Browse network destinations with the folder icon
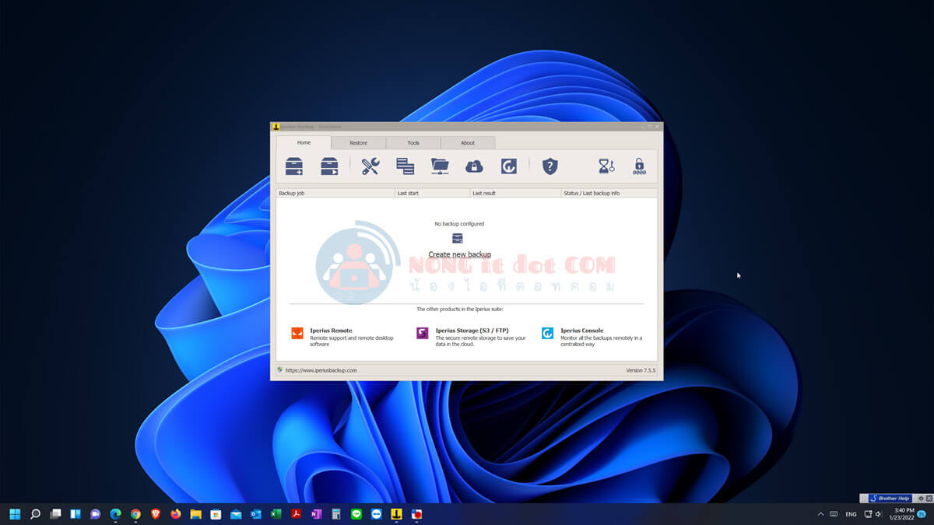This screenshot has height=525, width=934. 440,165
